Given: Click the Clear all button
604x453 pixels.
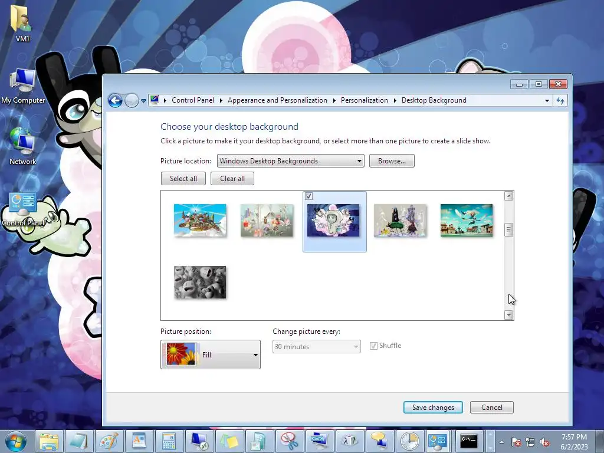Looking at the screenshot, I should [232, 178].
